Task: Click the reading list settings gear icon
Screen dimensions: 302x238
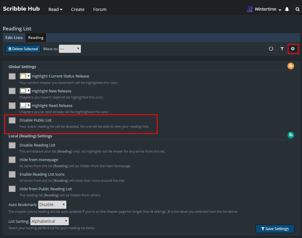Action: (293, 49)
